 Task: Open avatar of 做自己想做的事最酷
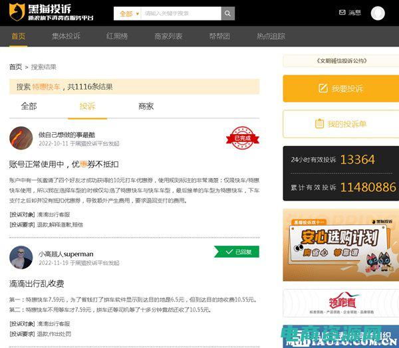click(x=21, y=138)
